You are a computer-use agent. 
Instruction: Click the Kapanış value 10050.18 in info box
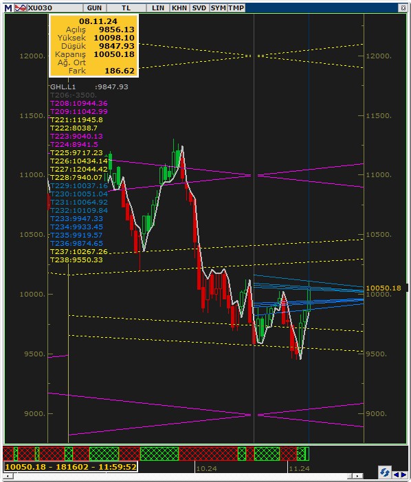114,54
